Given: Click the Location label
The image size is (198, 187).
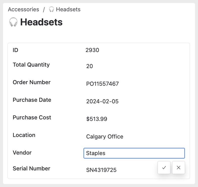Looking at the screenshot, I should [x=24, y=135].
